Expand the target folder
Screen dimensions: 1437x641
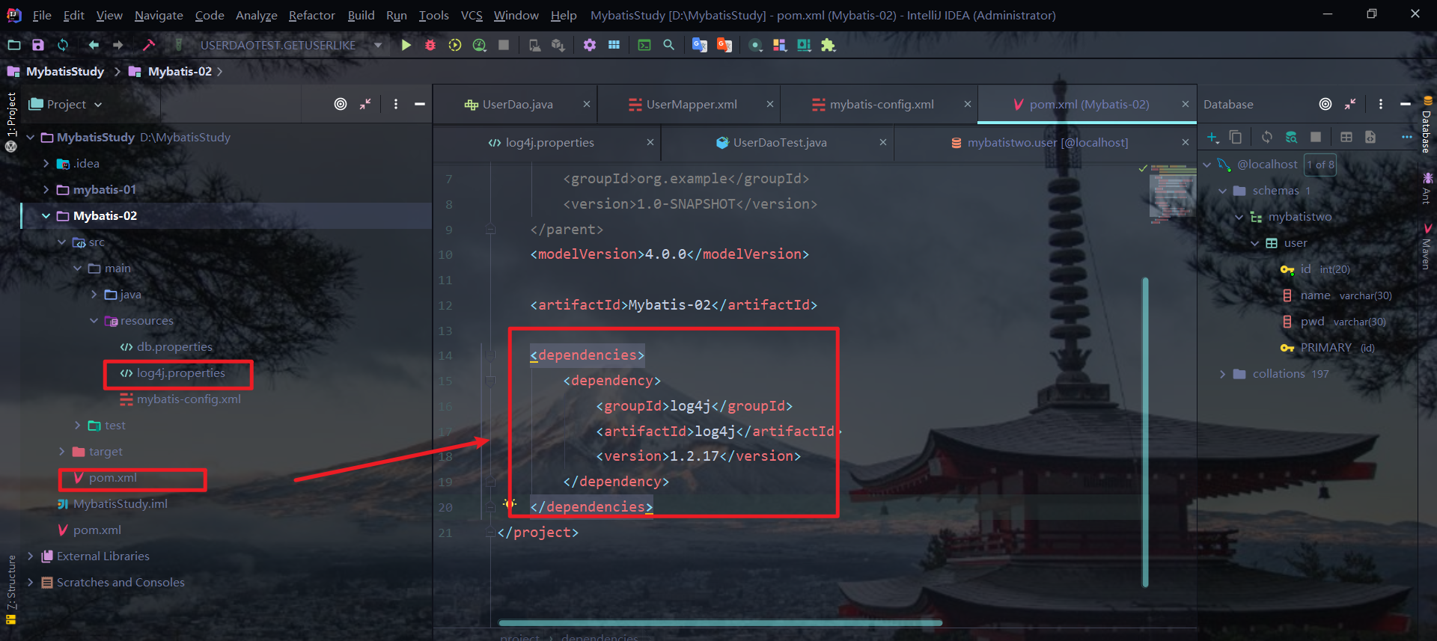(62, 452)
